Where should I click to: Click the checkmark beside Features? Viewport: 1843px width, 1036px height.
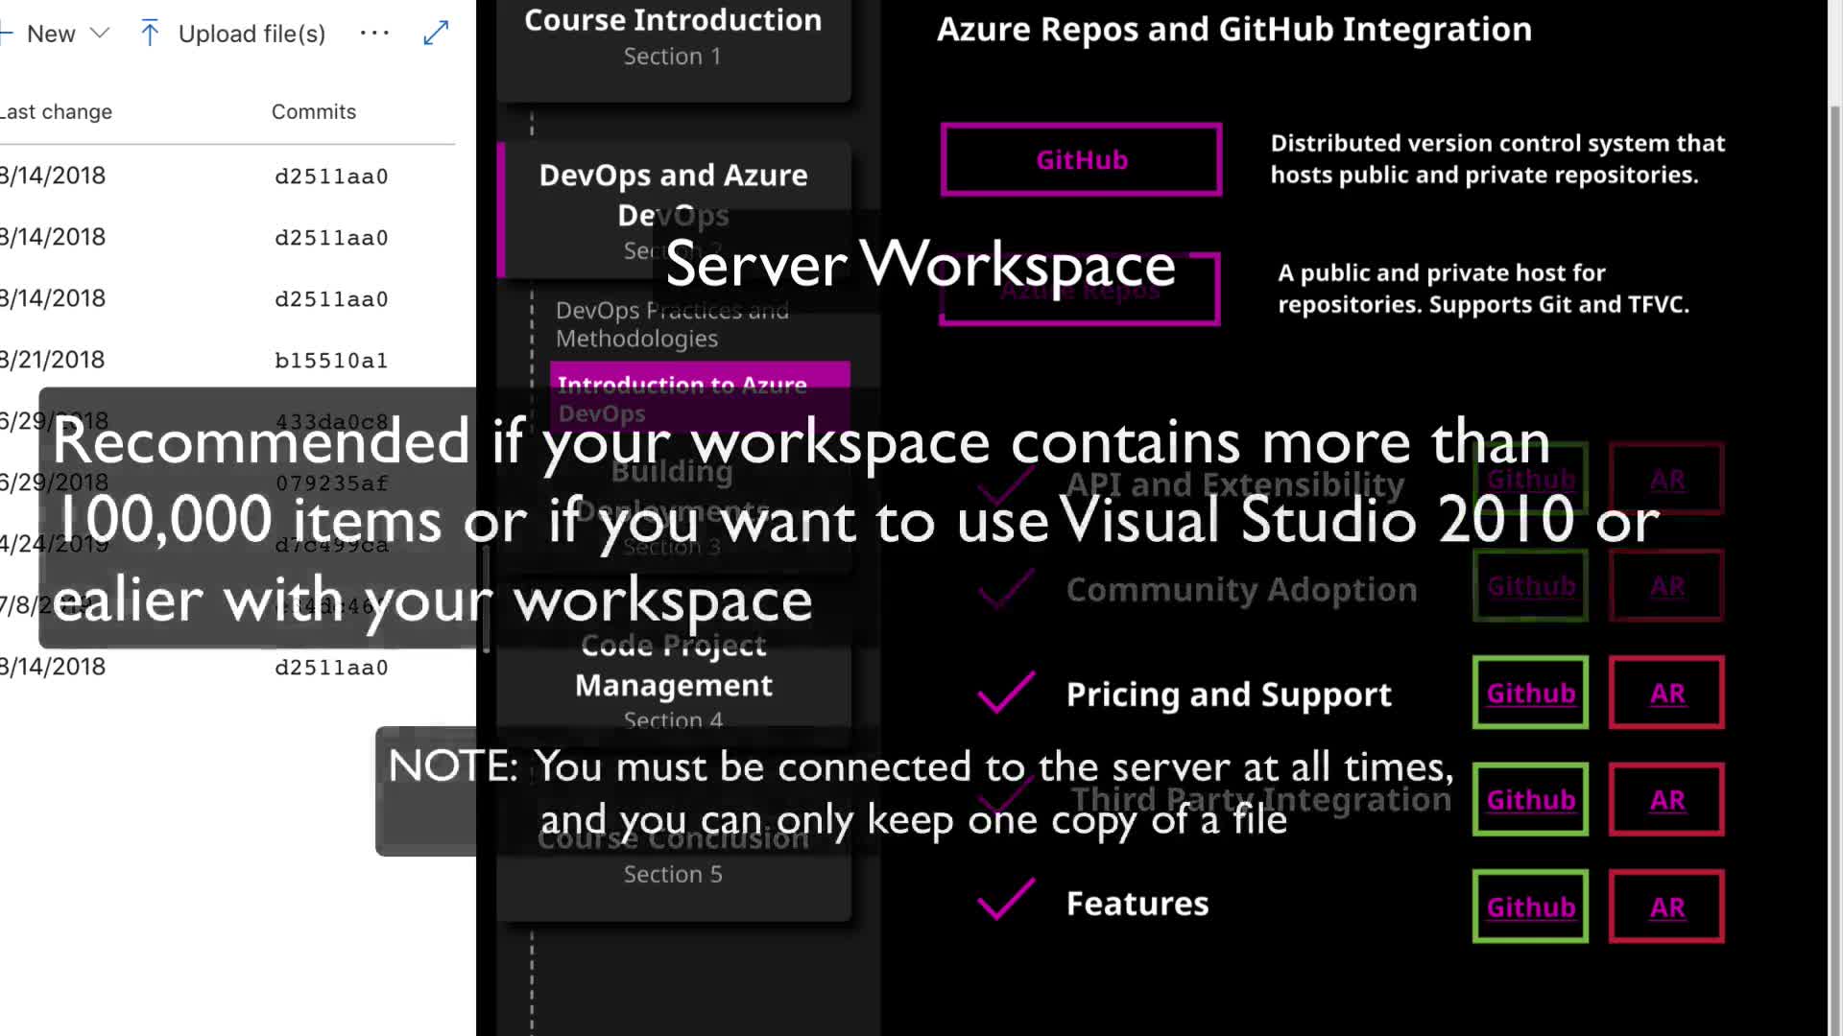point(1005,901)
